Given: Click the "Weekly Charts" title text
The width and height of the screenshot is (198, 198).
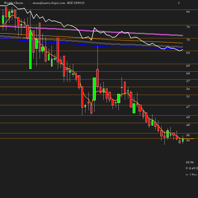Looking at the screenshot, I should [13, 3].
